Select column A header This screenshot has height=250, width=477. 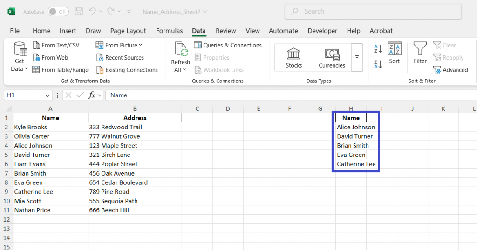coord(50,108)
